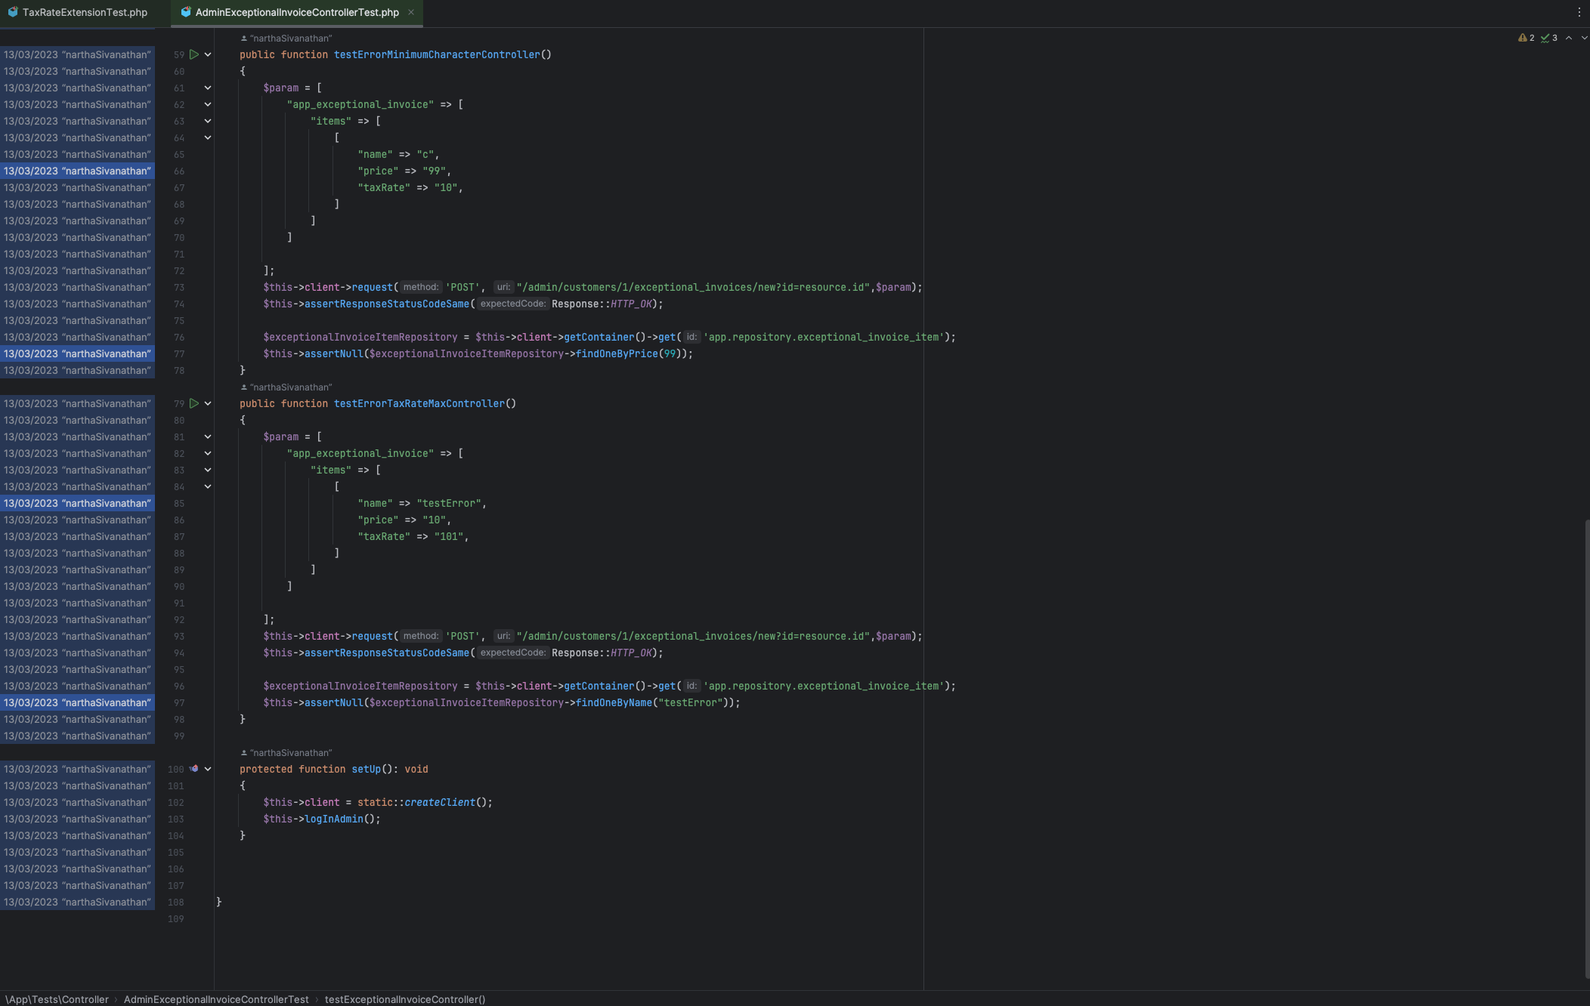Open the editor tabs kebab options menu
The height and width of the screenshot is (1006, 1590).
point(1579,12)
